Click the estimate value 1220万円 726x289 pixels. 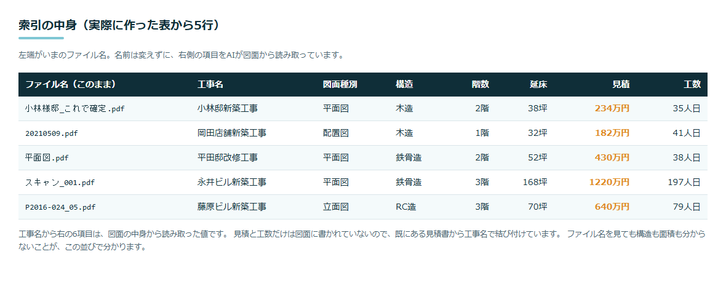point(609,182)
